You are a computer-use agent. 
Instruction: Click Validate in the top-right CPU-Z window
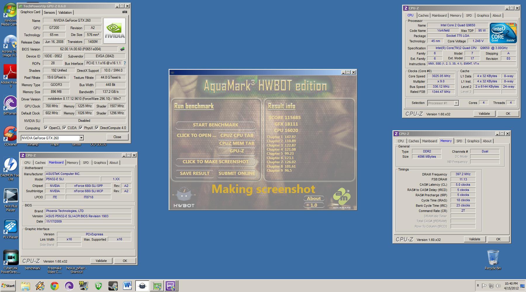point(484,114)
